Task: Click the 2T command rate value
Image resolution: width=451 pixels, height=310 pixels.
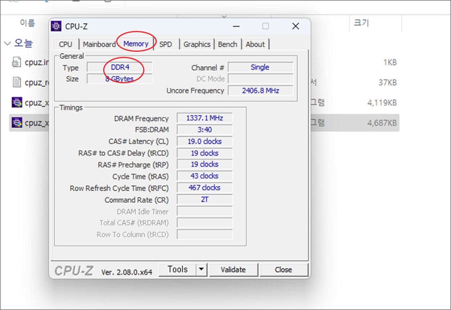Action: click(205, 199)
